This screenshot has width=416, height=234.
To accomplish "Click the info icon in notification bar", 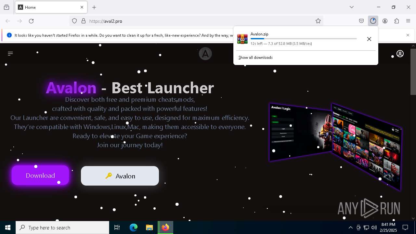I will point(9,35).
